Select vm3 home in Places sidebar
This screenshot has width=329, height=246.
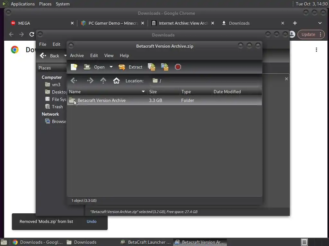[53, 85]
